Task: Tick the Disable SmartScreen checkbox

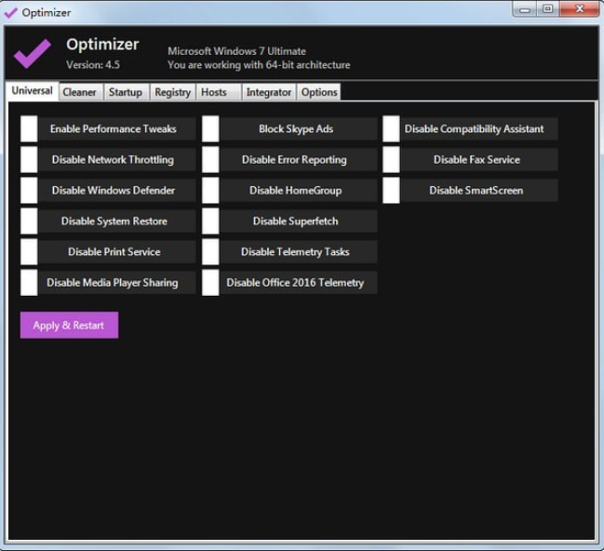Action: (391, 191)
